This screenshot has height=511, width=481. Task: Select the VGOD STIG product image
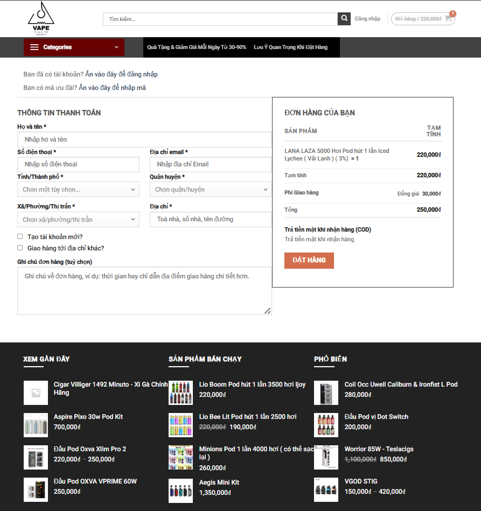[326, 489]
